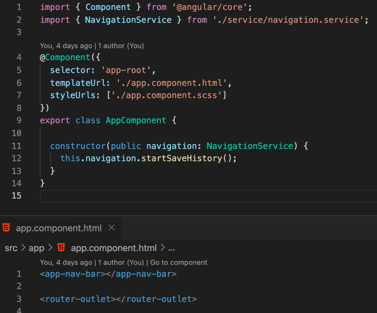
Task: Click the router-outlet element tag
Action: pyautogui.click(x=76, y=299)
